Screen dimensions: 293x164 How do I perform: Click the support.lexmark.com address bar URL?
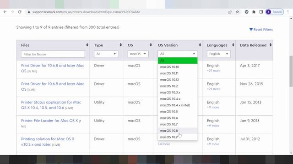click(86, 12)
